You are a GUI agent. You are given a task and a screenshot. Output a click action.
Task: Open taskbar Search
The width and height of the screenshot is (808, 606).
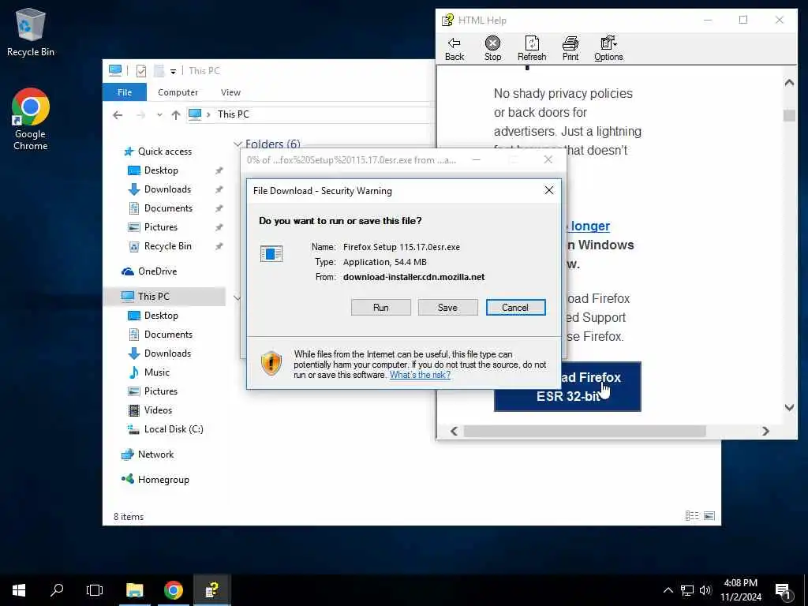pyautogui.click(x=57, y=590)
